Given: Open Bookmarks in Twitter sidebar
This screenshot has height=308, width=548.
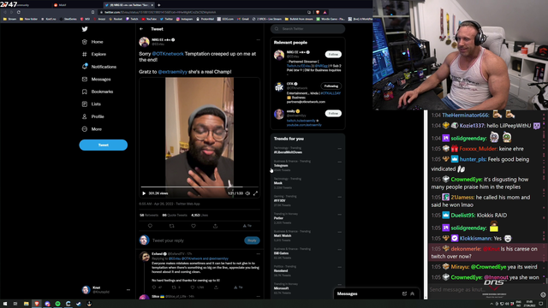Looking at the screenshot, I should tap(97, 92).
